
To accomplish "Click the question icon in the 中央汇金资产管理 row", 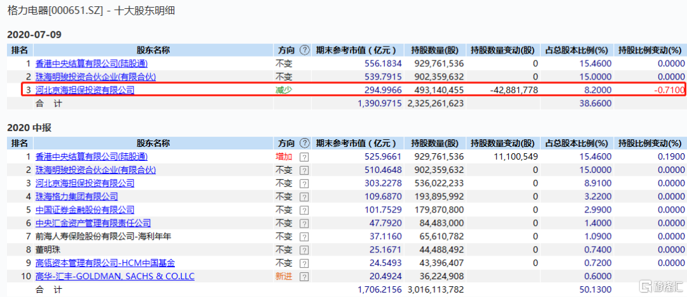I will (x=303, y=223).
